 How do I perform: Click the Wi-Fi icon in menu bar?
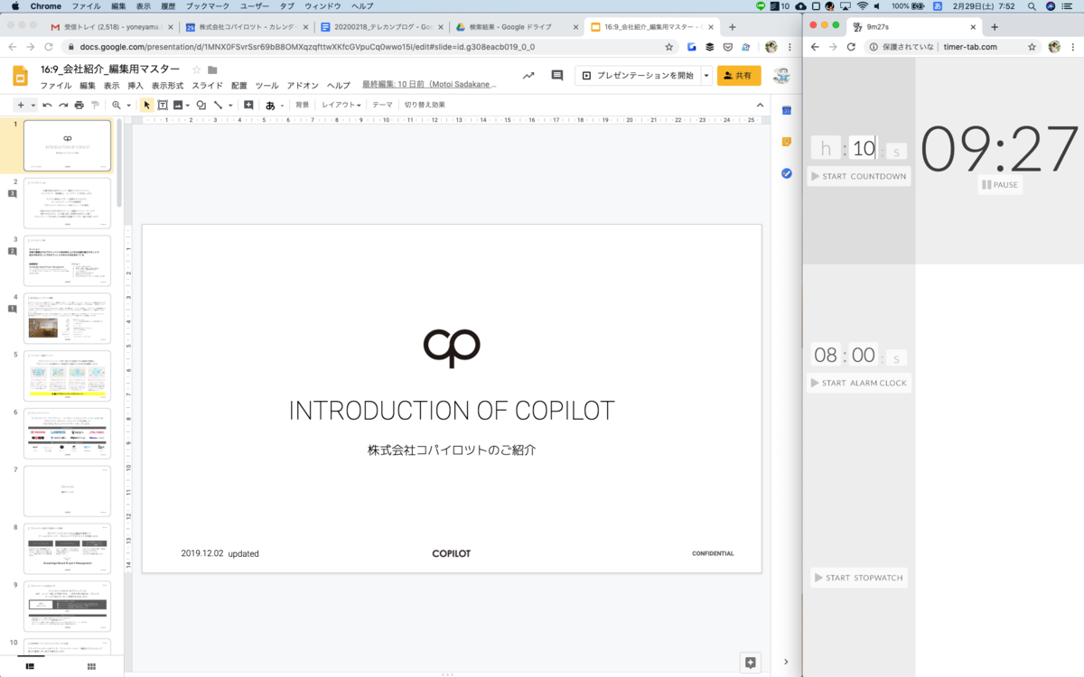click(862, 6)
